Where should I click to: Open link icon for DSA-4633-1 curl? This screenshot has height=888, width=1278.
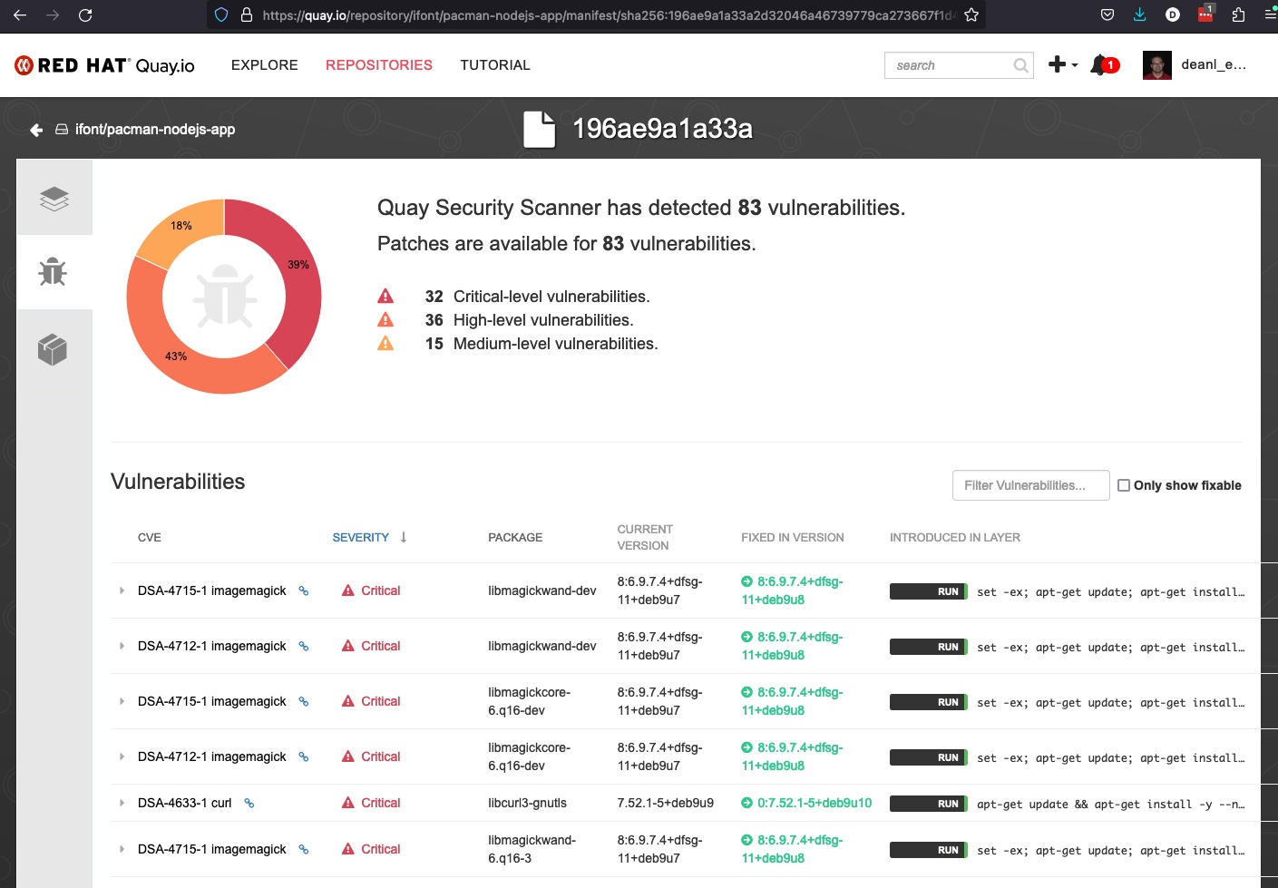tap(249, 803)
